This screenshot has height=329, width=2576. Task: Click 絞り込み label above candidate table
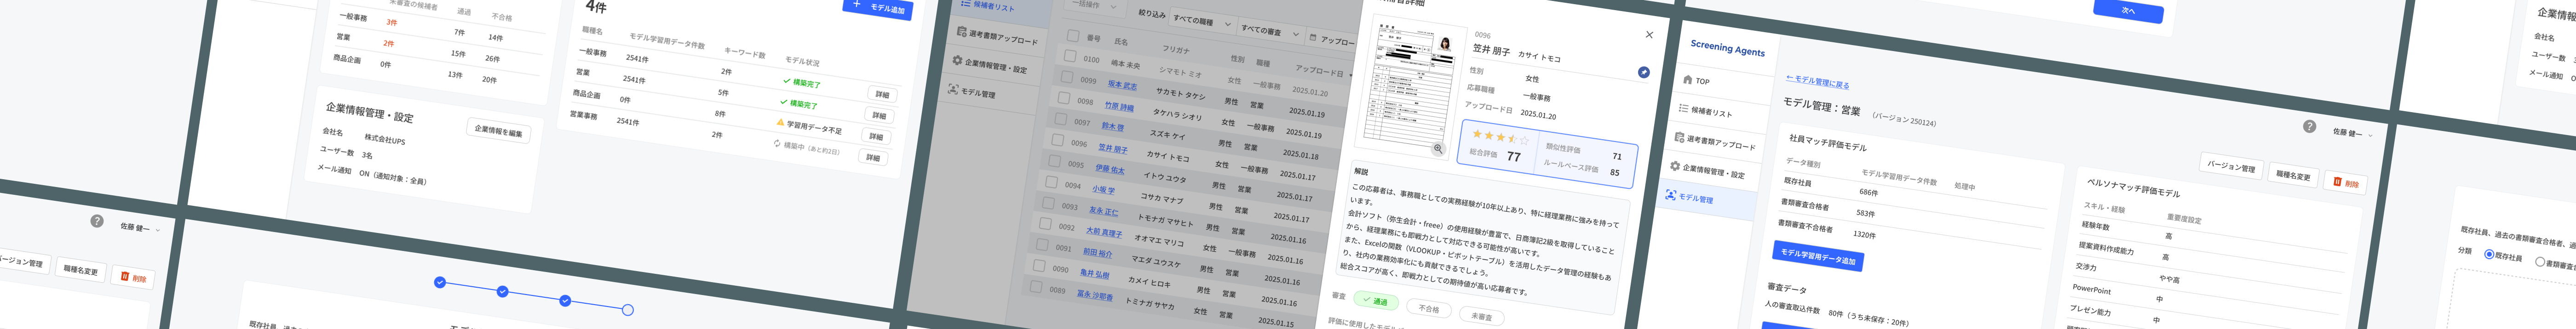point(1152,14)
